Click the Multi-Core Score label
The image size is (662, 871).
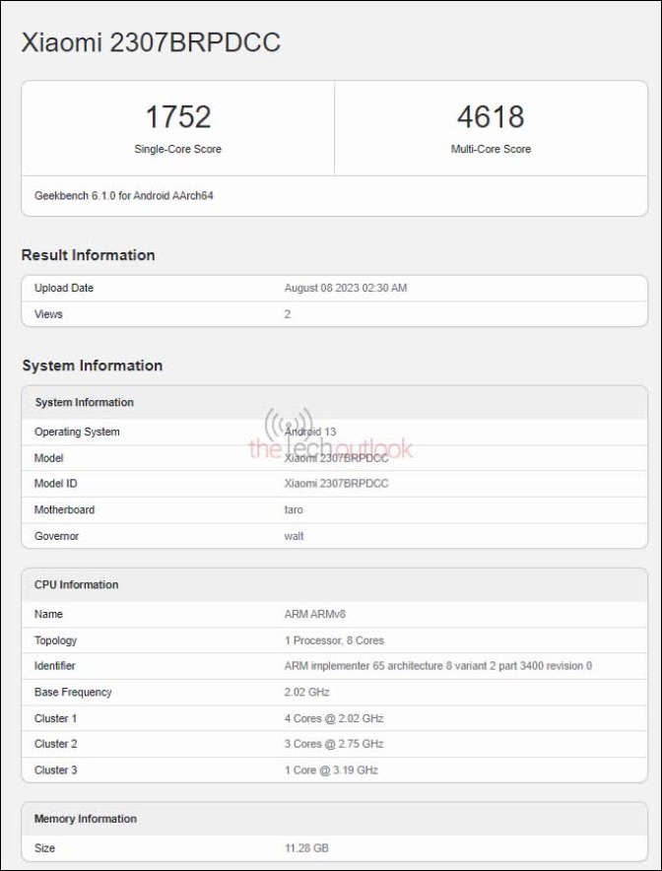(x=491, y=149)
